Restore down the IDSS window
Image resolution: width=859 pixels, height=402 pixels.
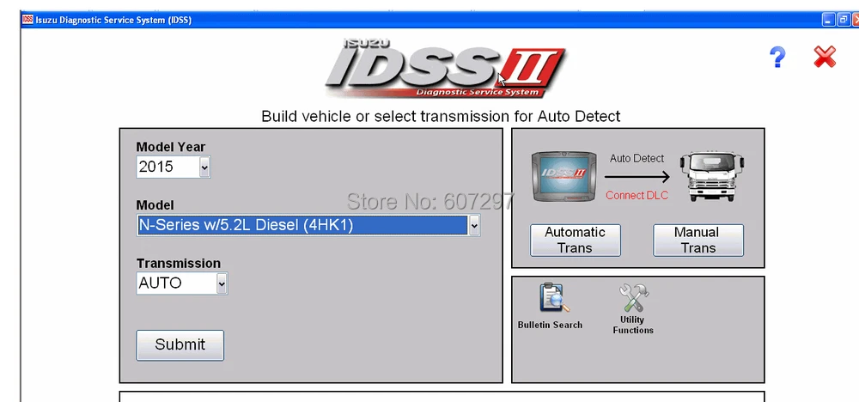[843, 20]
